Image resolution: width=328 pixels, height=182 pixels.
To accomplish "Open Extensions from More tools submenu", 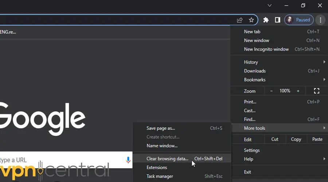I will (182, 167).
